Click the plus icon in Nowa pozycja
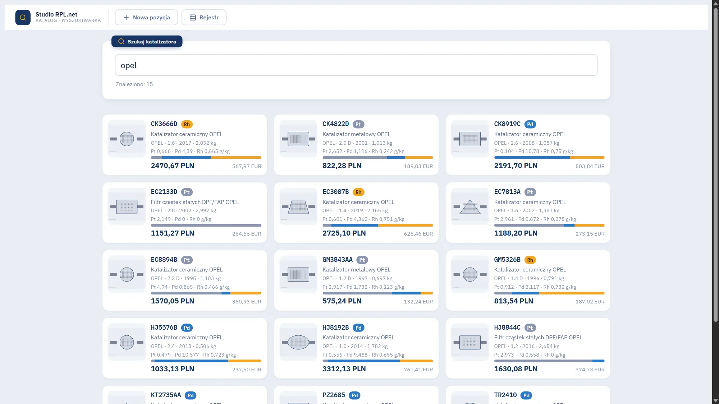This screenshot has width=719, height=404. coord(126,18)
